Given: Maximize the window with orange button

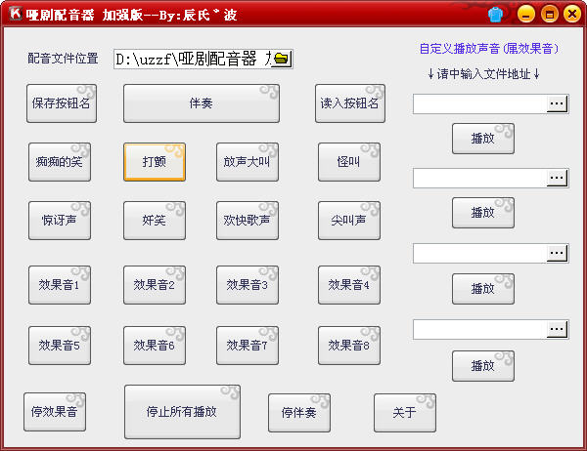Looking at the screenshot, I should 549,15.
